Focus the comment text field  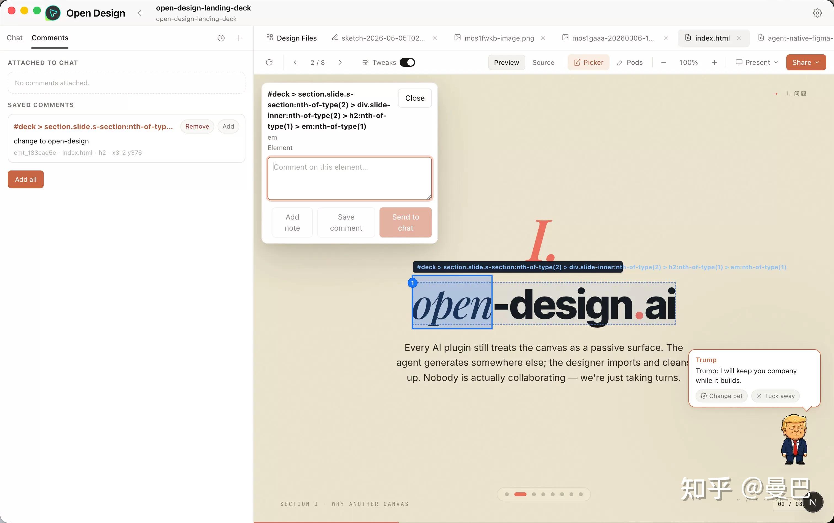tap(349, 178)
